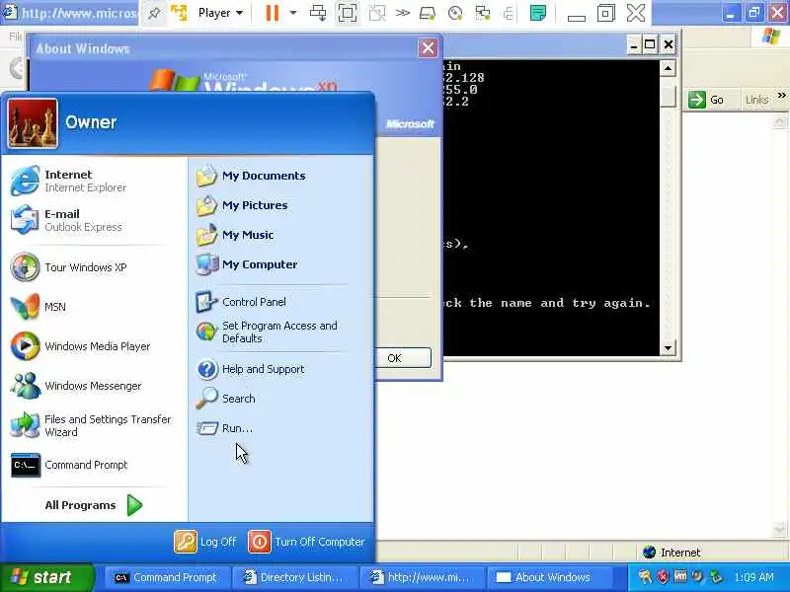The width and height of the screenshot is (790, 592).
Task: Click the Go button in Internet Explorer
Action: (x=706, y=100)
